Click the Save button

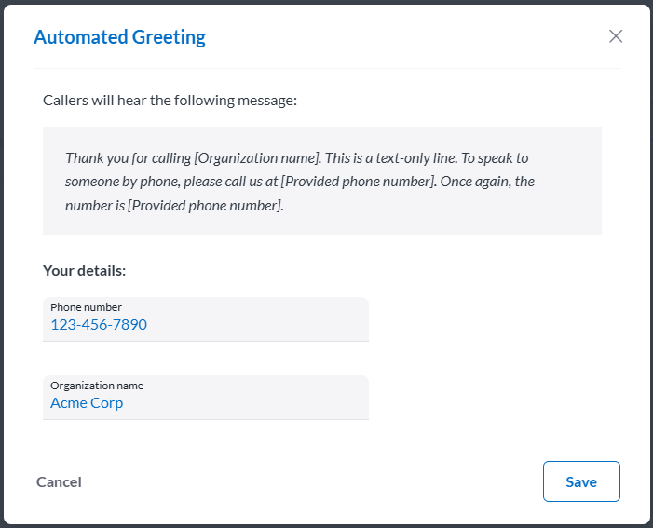tap(581, 481)
